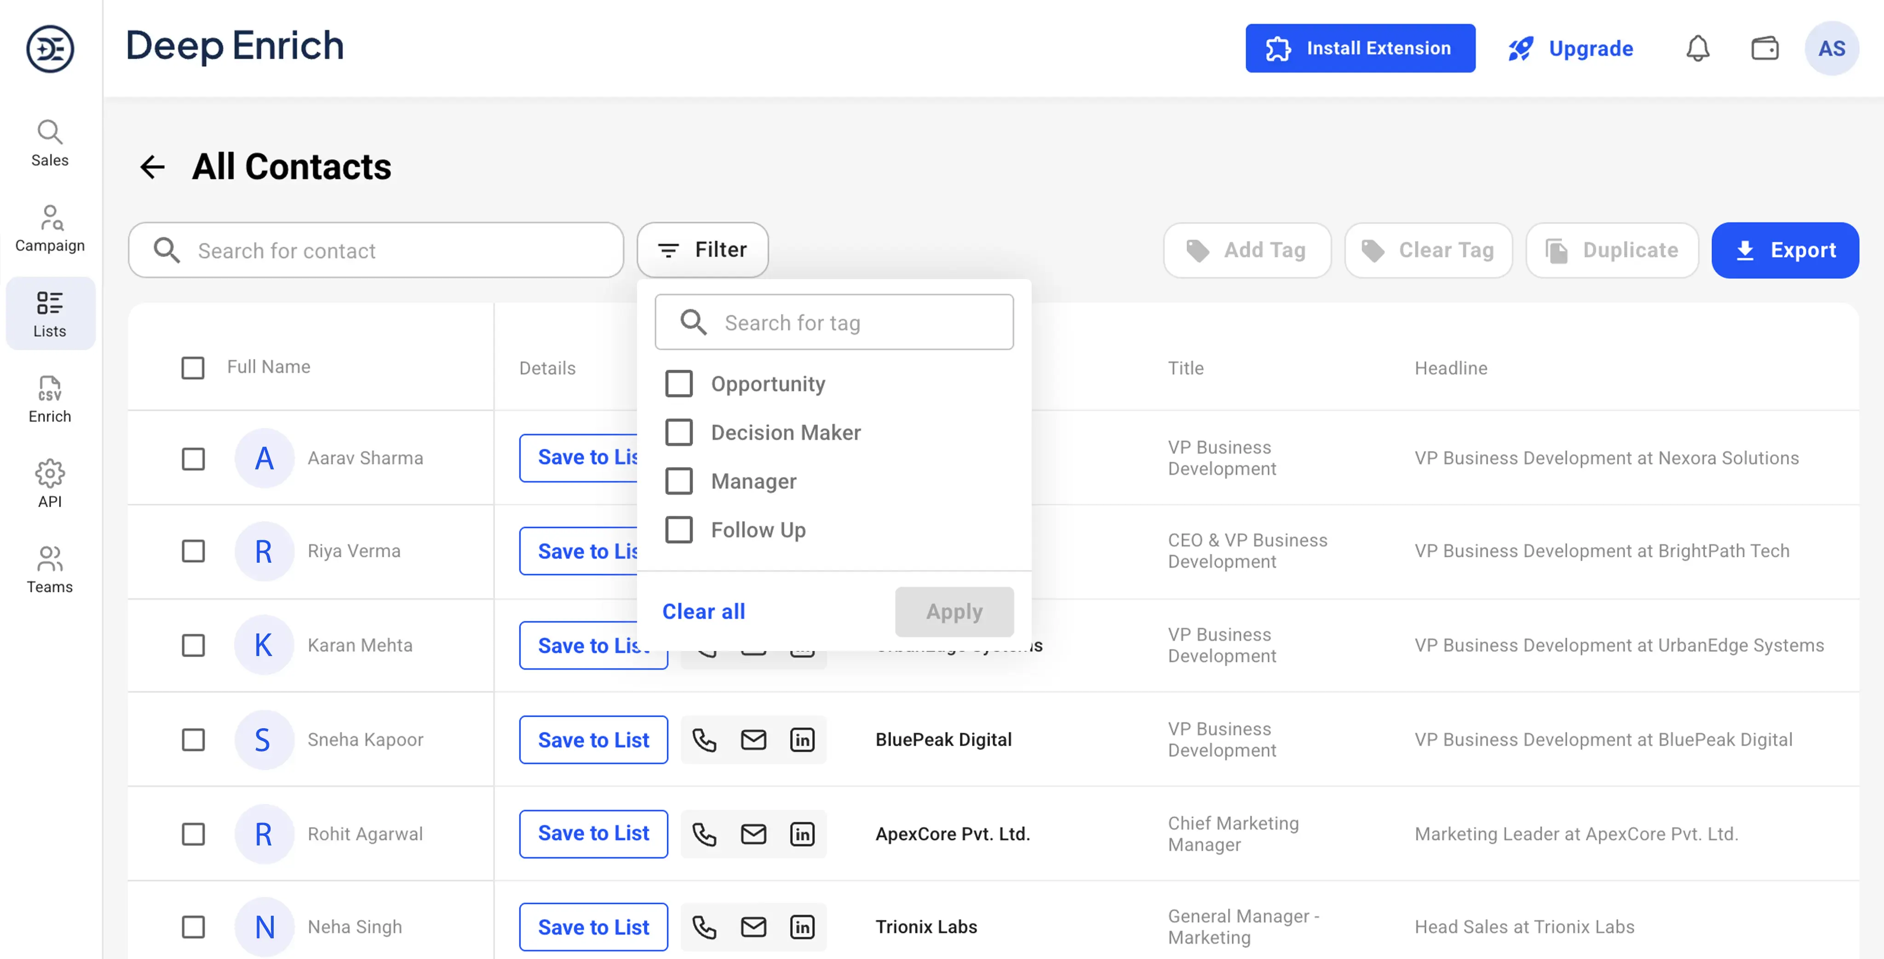Screen dimensions: 1884x959
Task: Check the Opportunity tag filter
Action: tap(679, 383)
